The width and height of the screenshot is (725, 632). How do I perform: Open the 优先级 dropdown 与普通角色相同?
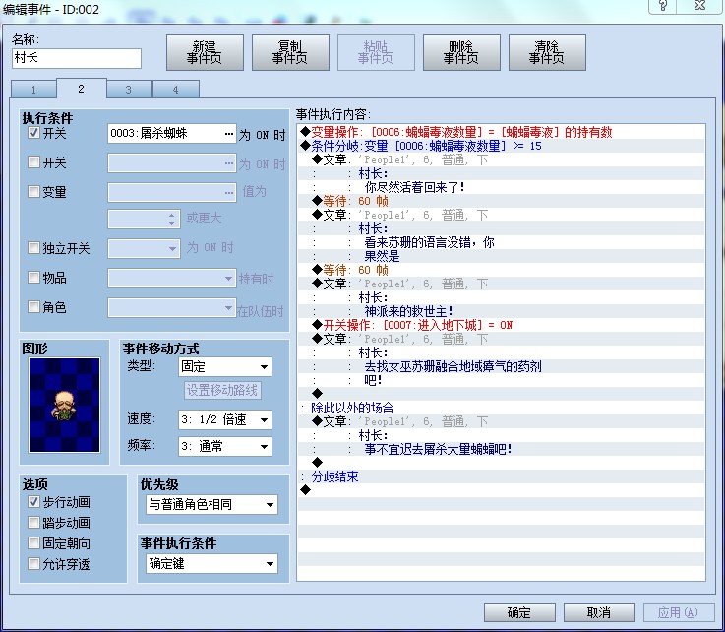click(211, 504)
